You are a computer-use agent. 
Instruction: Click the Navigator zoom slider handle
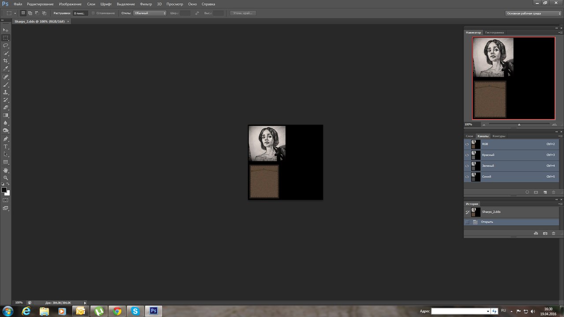click(519, 125)
